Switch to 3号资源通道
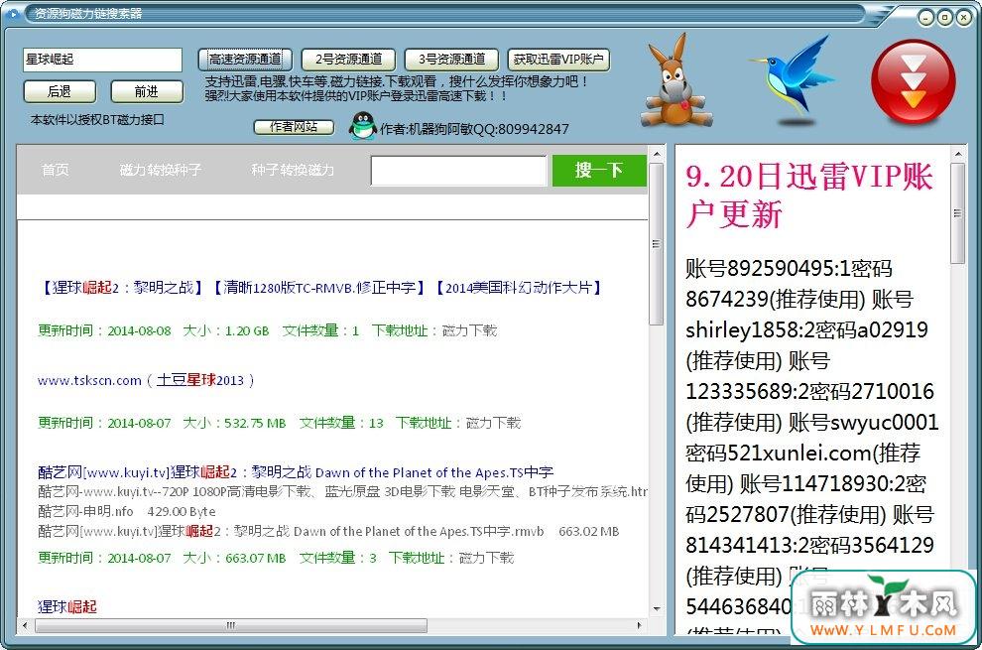The image size is (982, 650). click(x=451, y=60)
